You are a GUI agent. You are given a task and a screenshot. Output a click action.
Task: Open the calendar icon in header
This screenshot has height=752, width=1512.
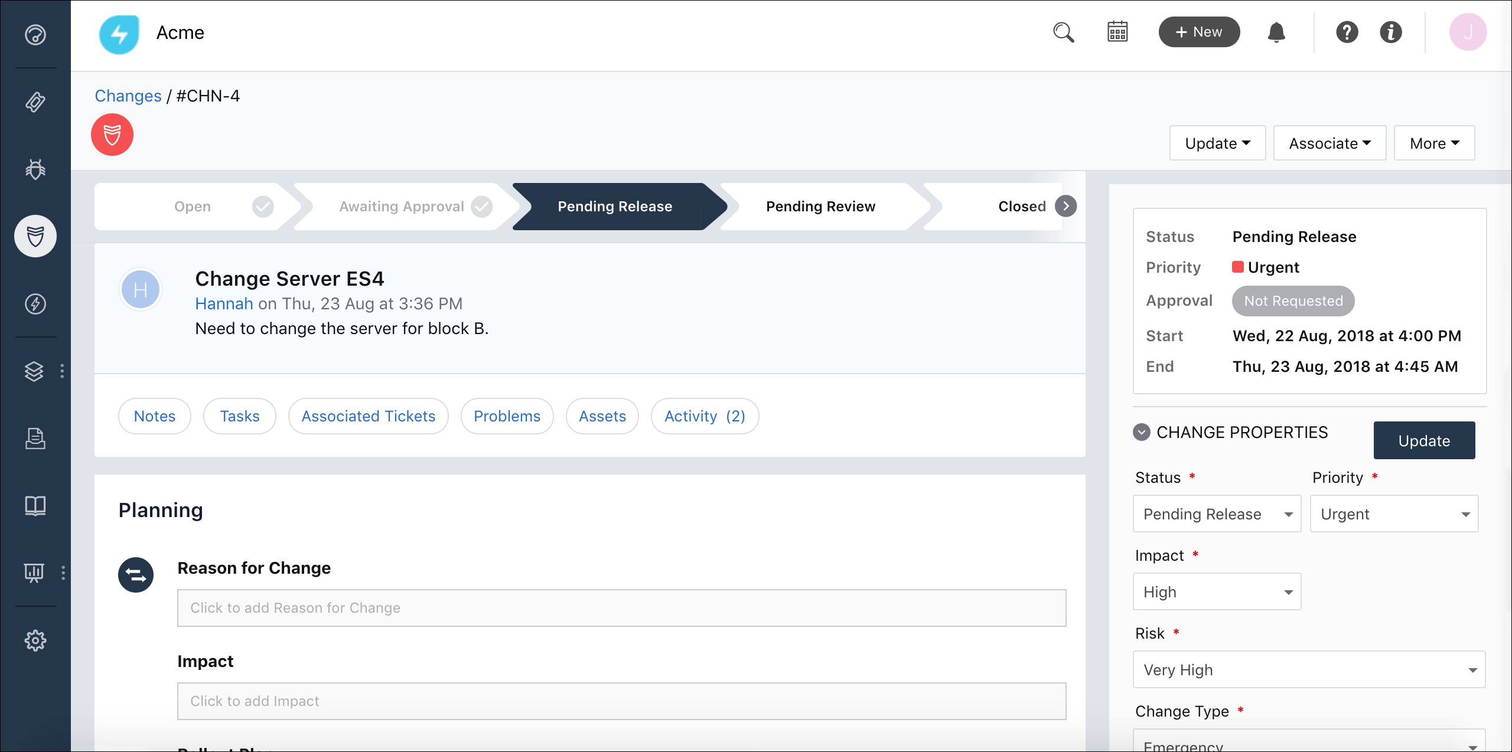(1117, 32)
